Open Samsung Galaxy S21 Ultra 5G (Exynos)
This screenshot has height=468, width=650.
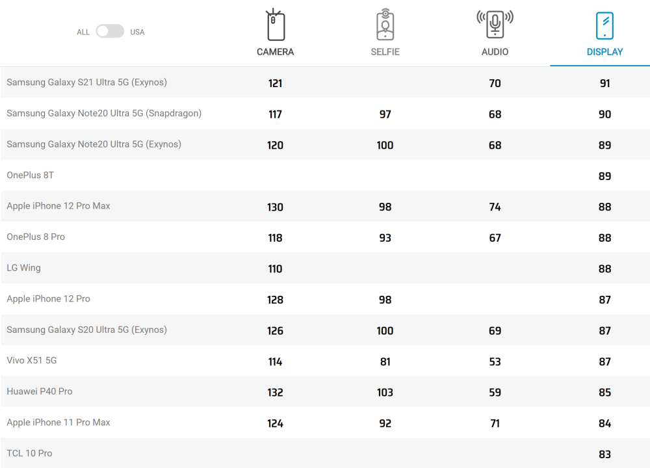[x=86, y=82]
